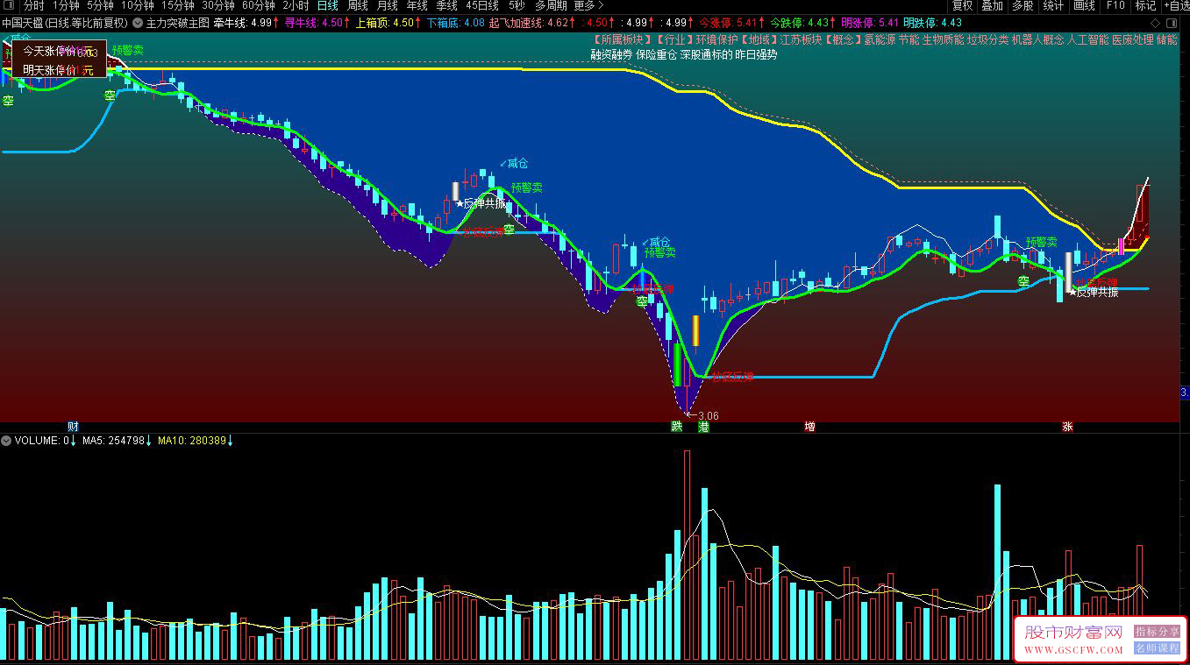Open the 统计 statistics tool
Image resolution: width=1190 pixels, height=665 pixels.
tap(1053, 6)
